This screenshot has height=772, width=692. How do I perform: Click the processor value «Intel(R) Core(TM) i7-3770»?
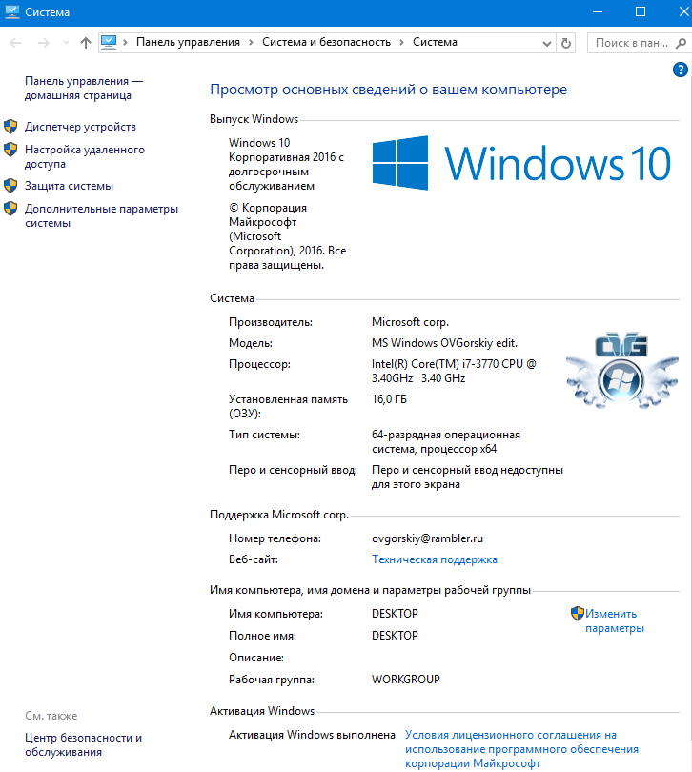tap(454, 372)
